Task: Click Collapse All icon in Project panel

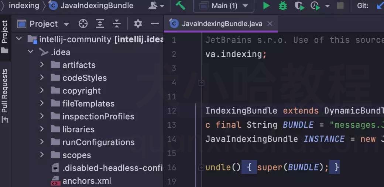Action: point(117,24)
